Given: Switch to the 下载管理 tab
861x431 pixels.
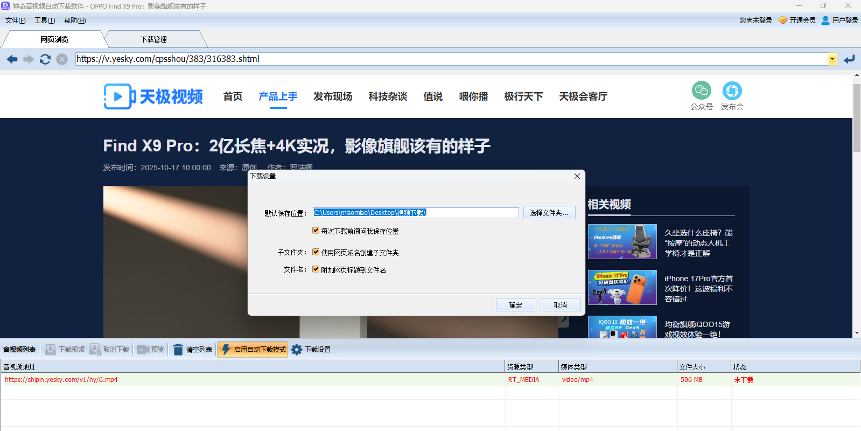Looking at the screenshot, I should (154, 39).
